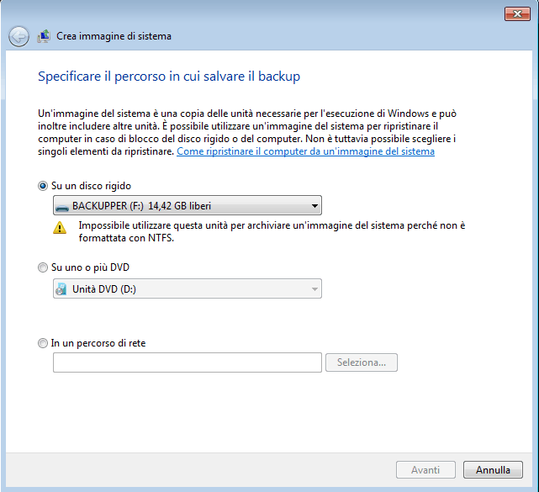
Task: Select the "Su un disco rigido" option
Action: click(x=44, y=185)
